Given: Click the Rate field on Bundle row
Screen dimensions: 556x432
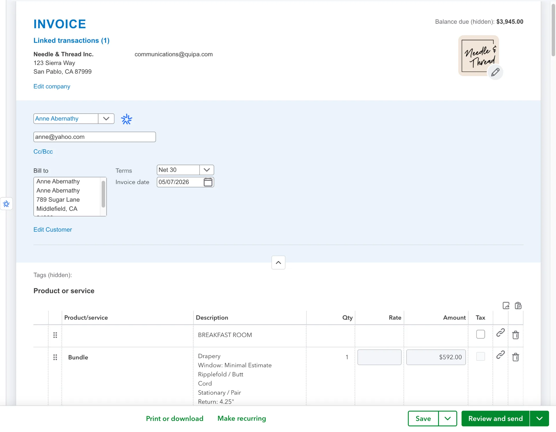Looking at the screenshot, I should (x=379, y=357).
